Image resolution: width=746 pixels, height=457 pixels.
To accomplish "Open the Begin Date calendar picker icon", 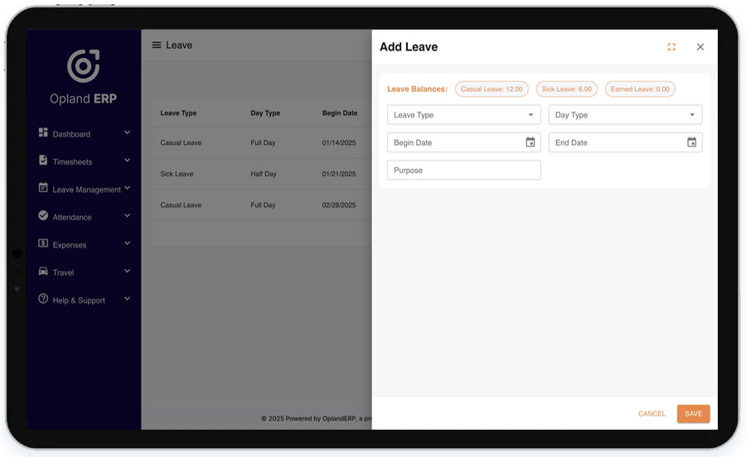I will 530,142.
